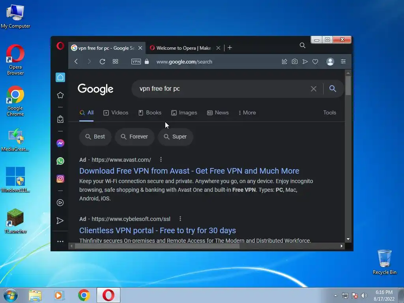Screen dimensions: 404x303
Task: Open the Windows Start menu orb
Action: click(11, 295)
